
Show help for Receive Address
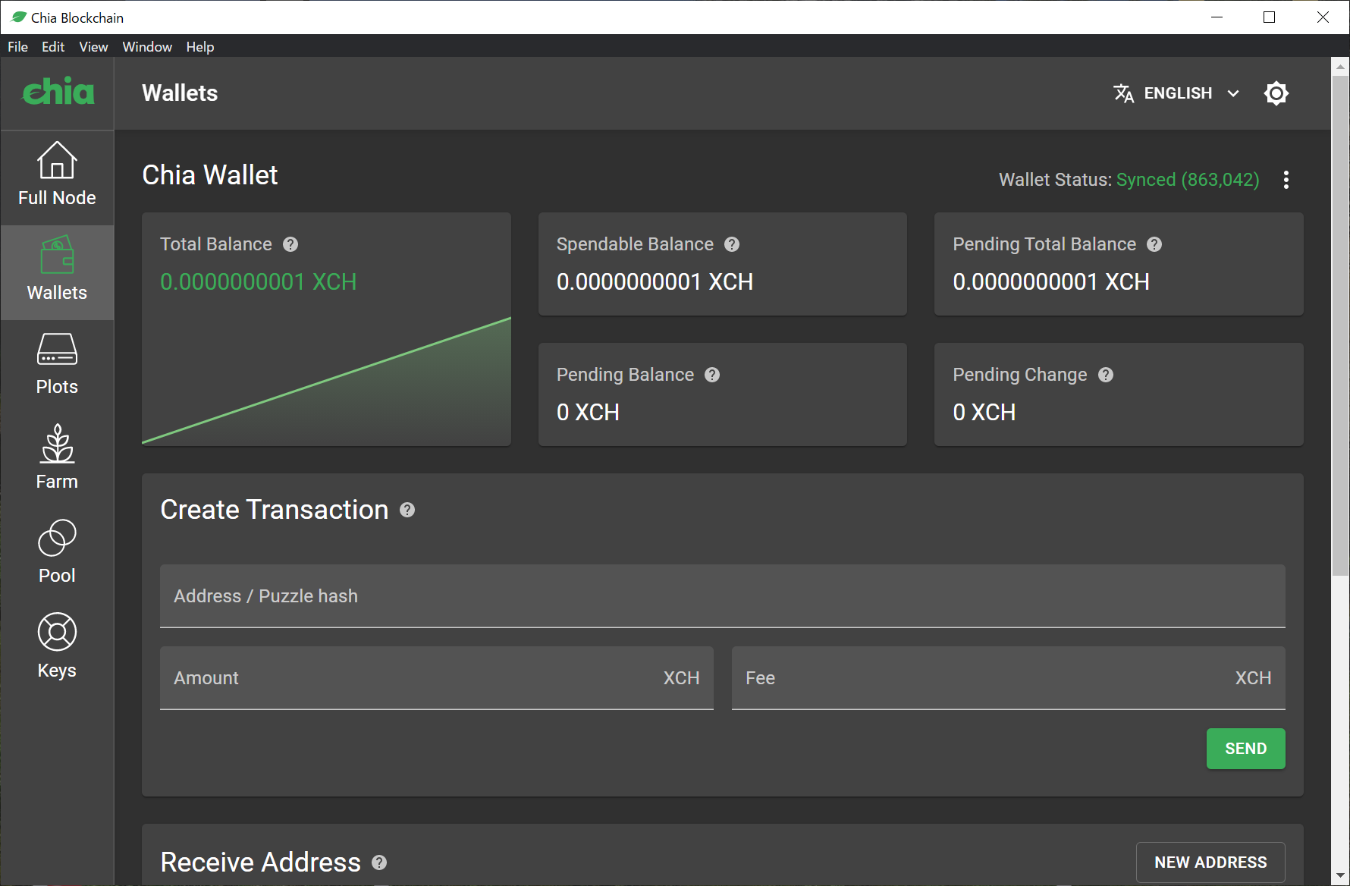coord(379,862)
